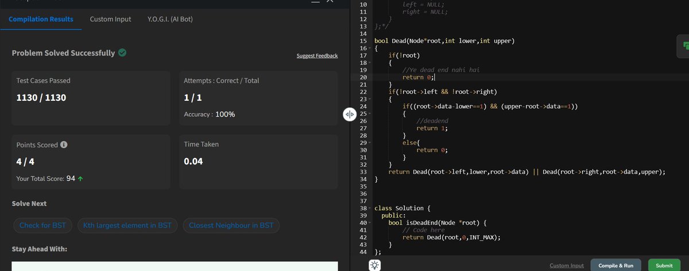
Task: Click line number 33 in the gutter
Action: click(x=362, y=171)
